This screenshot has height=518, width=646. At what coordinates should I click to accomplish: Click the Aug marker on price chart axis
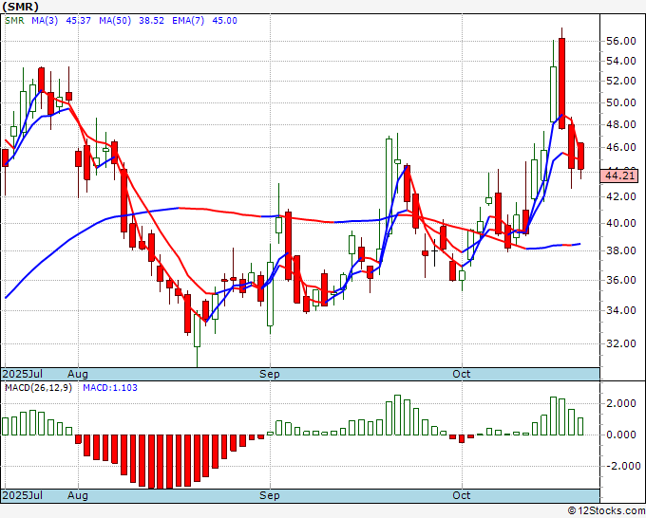tap(78, 375)
